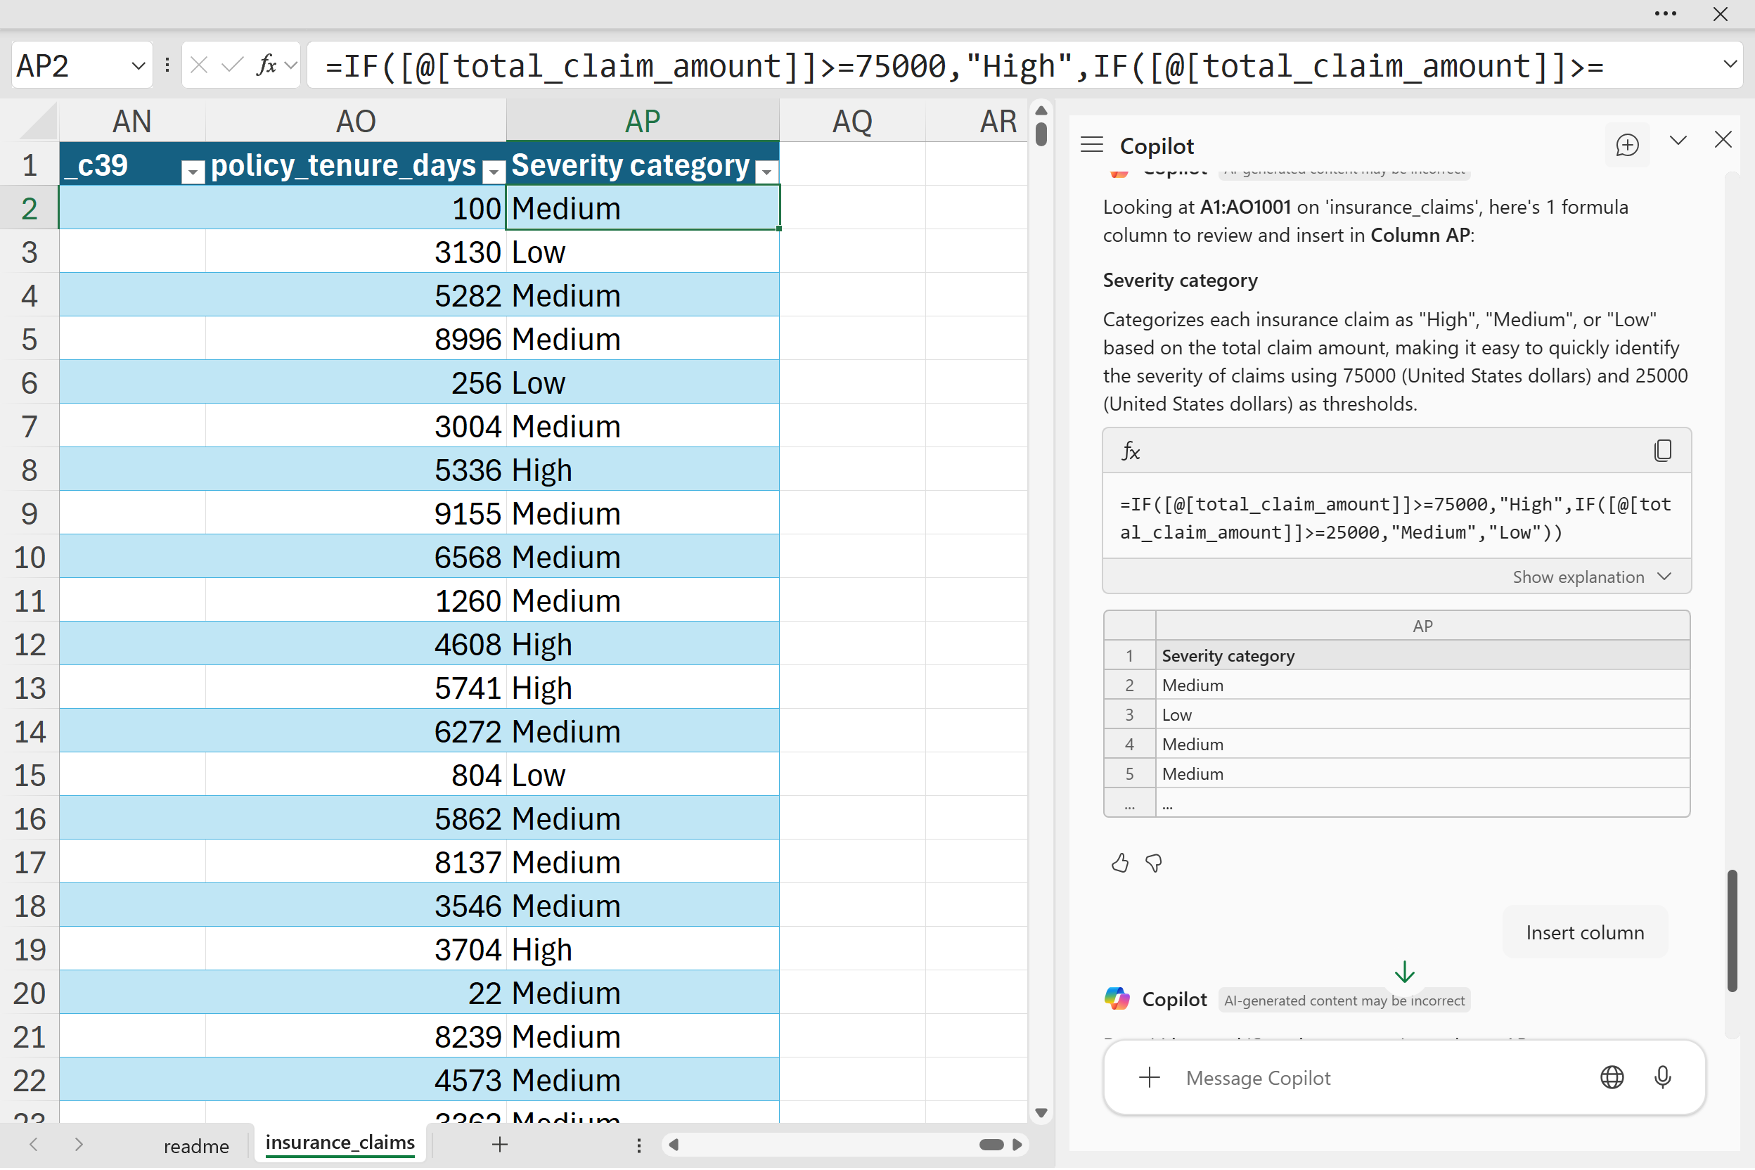Start a new Copilot chat
This screenshot has width=1755, height=1170.
(x=1626, y=145)
